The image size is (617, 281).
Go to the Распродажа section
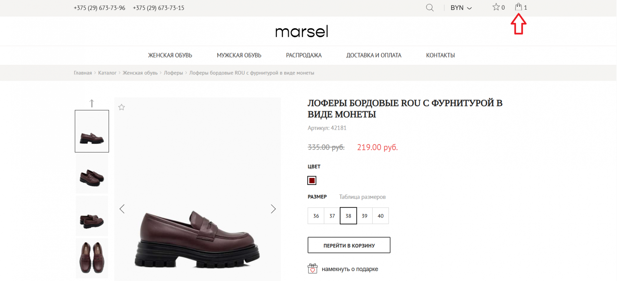304,55
